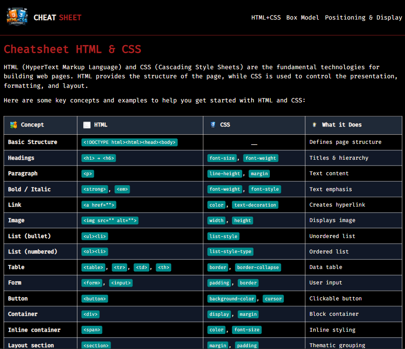Click the Displays image description
Screen dimensions: 405x349
(332, 220)
